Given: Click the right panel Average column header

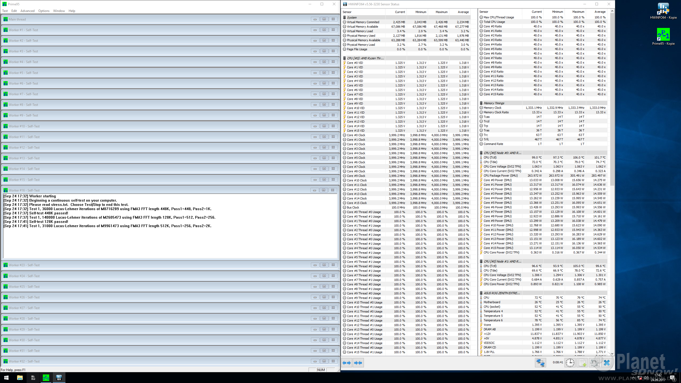Looking at the screenshot, I should [596, 12].
